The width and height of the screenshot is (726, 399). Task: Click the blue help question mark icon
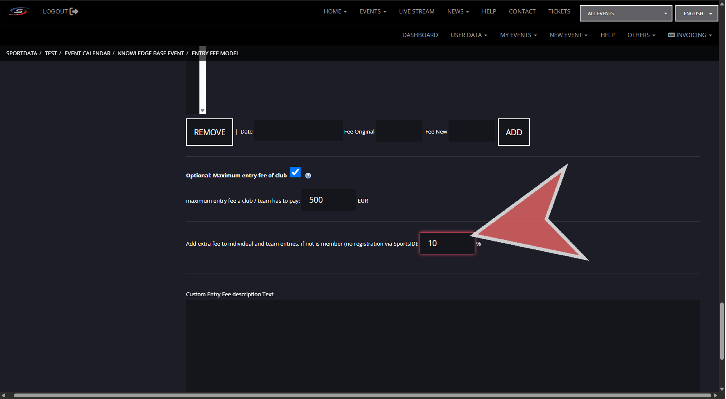[308, 176]
